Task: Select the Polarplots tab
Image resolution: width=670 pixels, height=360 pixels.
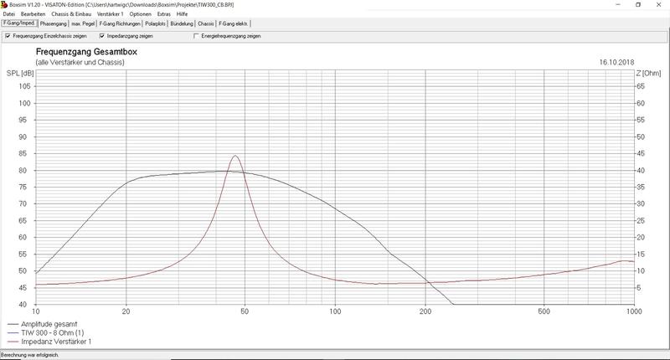Action: (x=158, y=24)
